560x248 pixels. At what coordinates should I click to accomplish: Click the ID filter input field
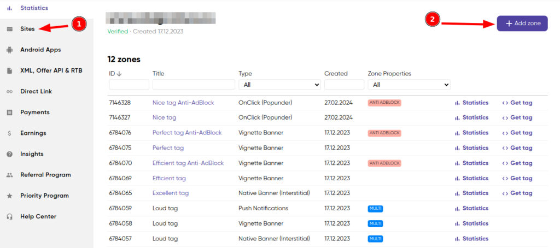tap(129, 85)
